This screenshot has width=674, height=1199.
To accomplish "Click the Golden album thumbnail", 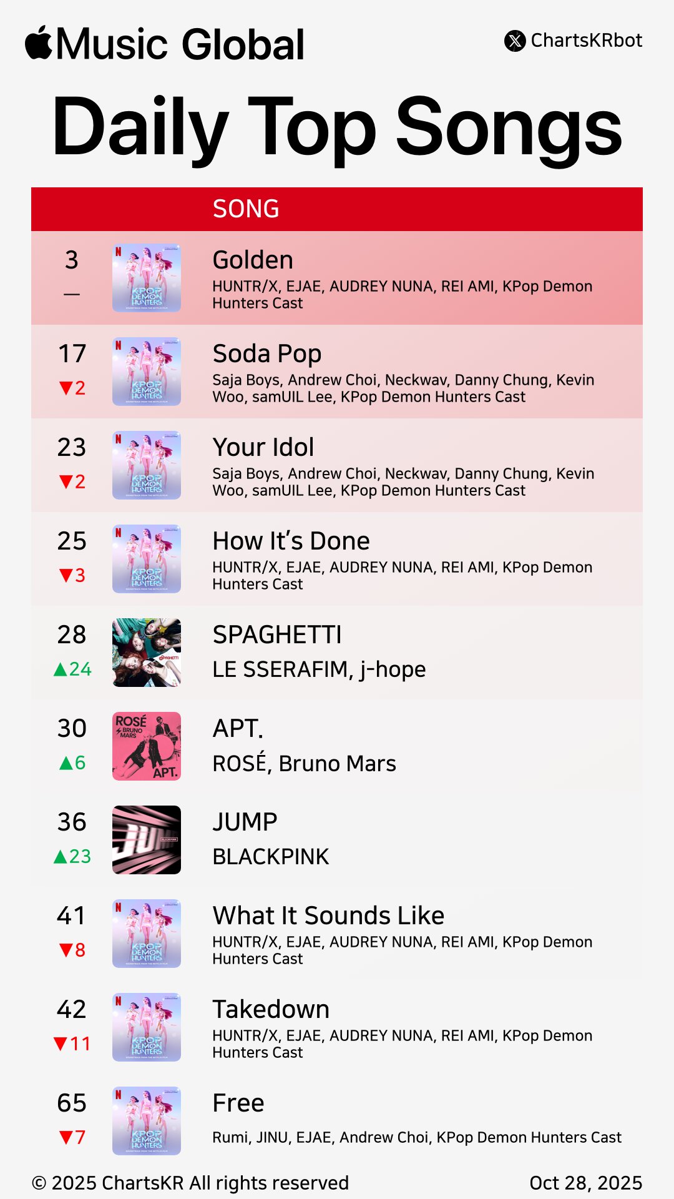I will 147,278.
